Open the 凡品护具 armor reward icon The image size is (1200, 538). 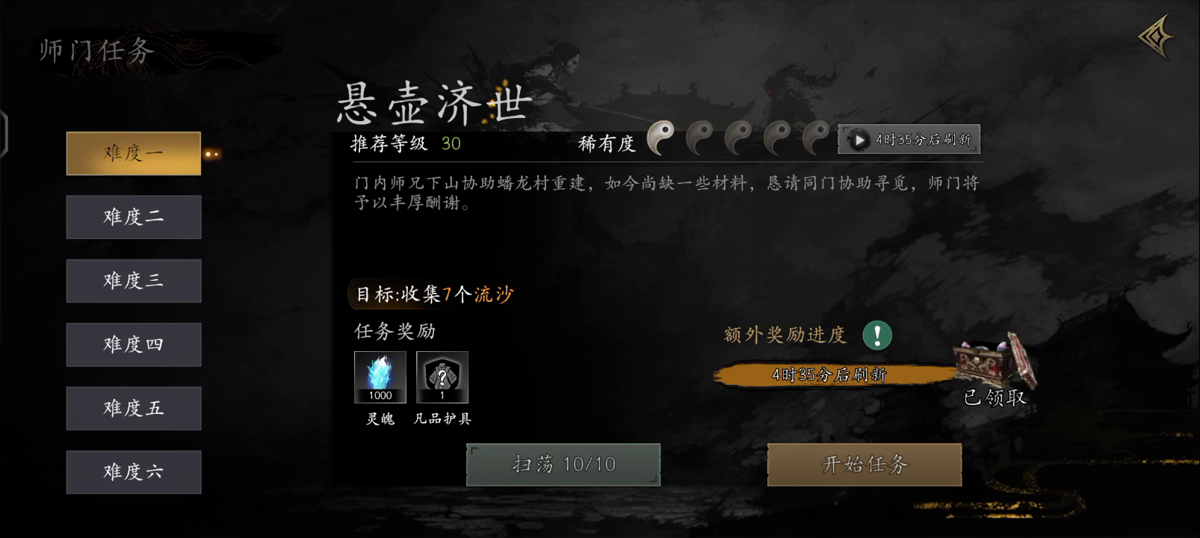pyautogui.click(x=442, y=377)
